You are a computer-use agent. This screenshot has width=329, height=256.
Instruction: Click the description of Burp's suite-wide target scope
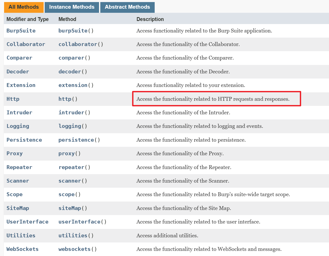coord(213,194)
